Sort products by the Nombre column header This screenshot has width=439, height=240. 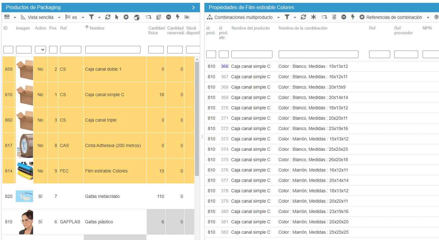tap(97, 28)
